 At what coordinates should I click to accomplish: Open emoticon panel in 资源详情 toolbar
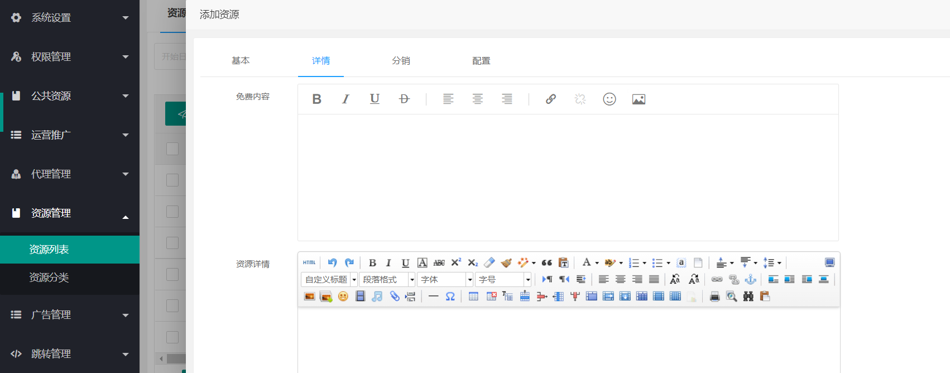pyautogui.click(x=343, y=297)
